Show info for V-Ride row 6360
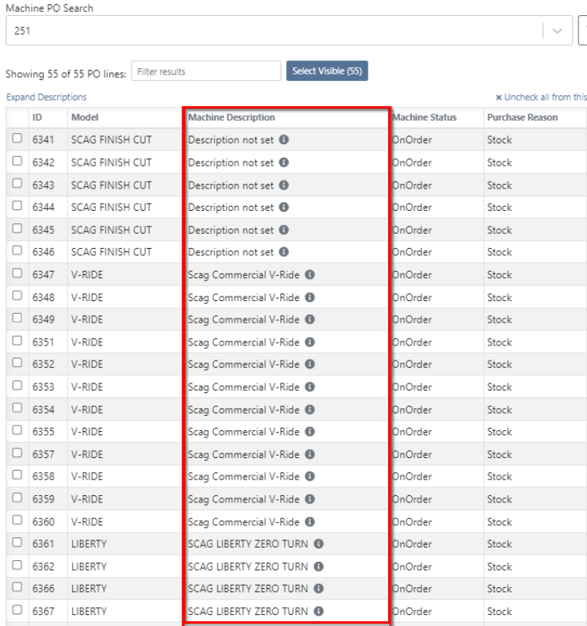This screenshot has width=587, height=626. [310, 522]
